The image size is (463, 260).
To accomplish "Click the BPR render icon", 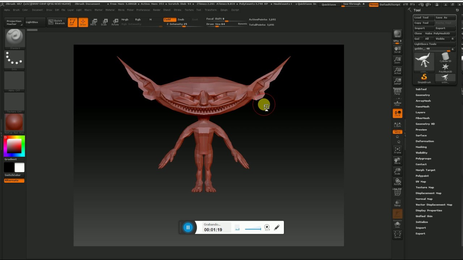I will tap(398, 34).
